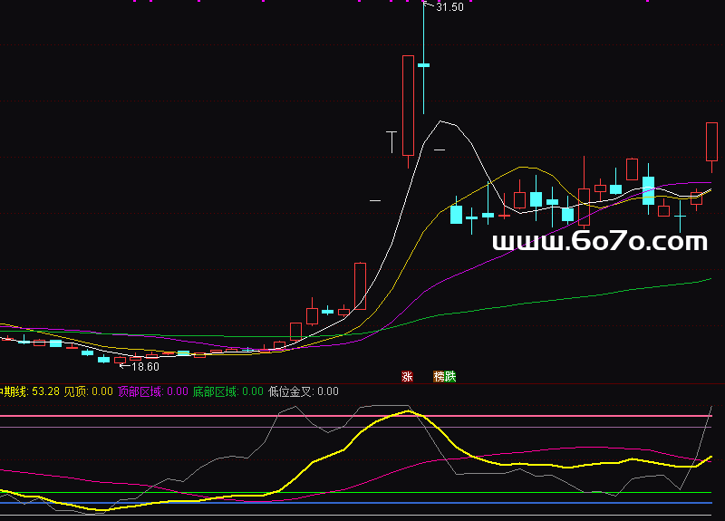Select the magenta 顶部区域 indicator label
The width and height of the screenshot is (725, 521).
coord(152,391)
